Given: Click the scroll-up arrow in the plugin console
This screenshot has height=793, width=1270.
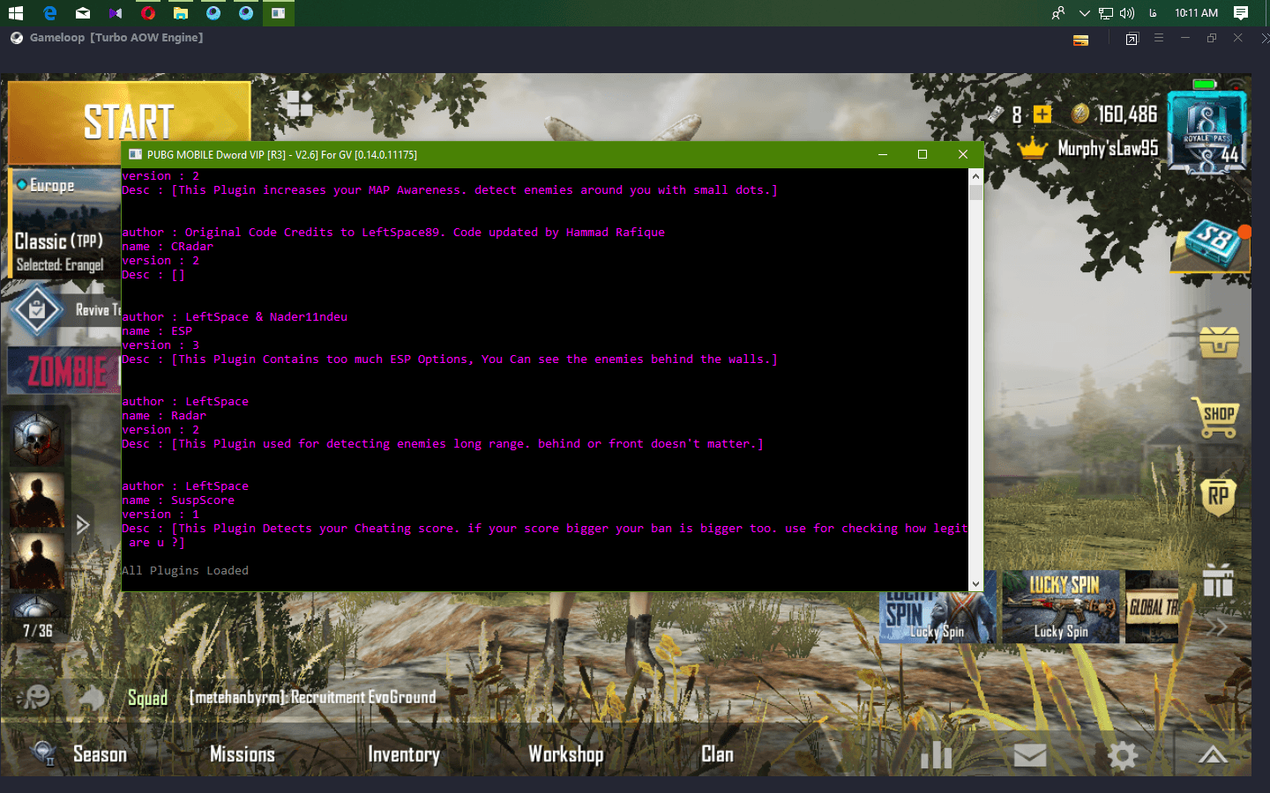Looking at the screenshot, I should tap(975, 176).
